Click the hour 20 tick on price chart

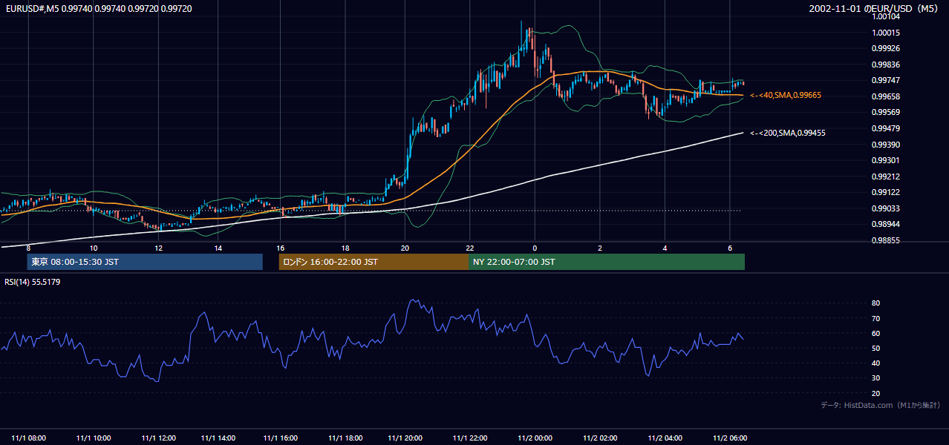(x=405, y=248)
